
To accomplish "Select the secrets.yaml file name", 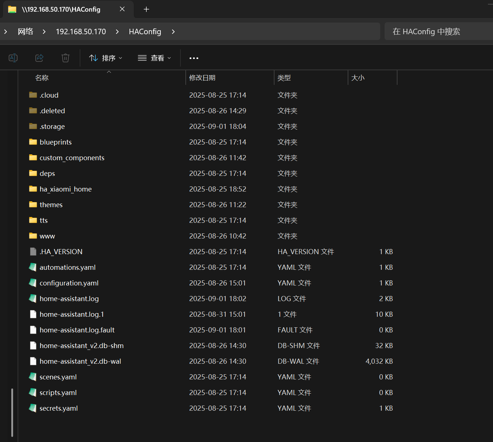I will (x=59, y=408).
